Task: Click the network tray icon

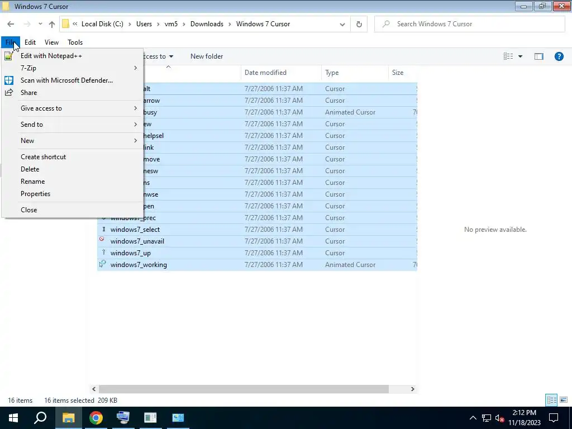Action: [487, 418]
